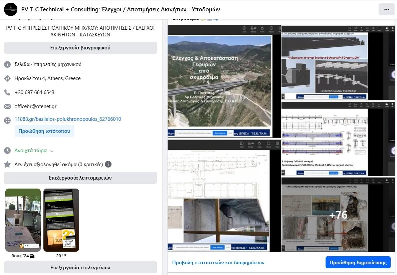Expand the Ανοιχτά τώρα hours dropdown

(52, 151)
